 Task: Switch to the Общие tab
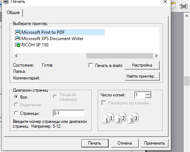[x=13, y=13]
